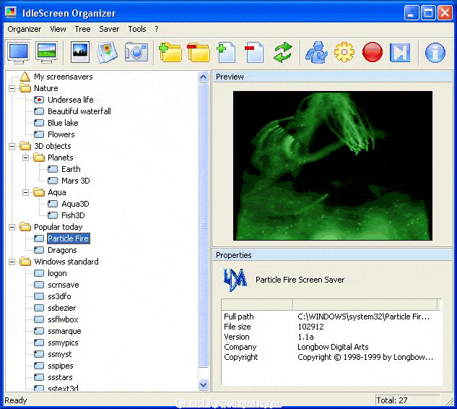Screen dimensions: 457x409
Task: Click the green Particle Fire preview image
Action: [x=333, y=165]
